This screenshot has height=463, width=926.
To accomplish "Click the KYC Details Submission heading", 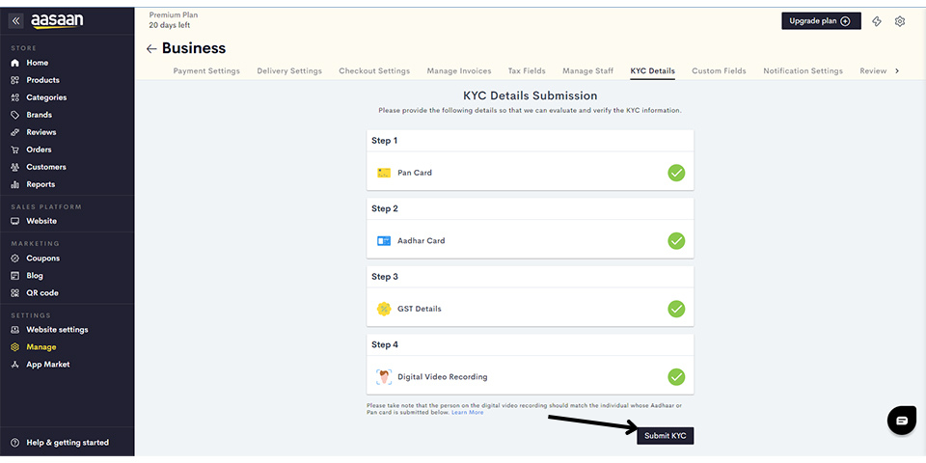I will 531,95.
